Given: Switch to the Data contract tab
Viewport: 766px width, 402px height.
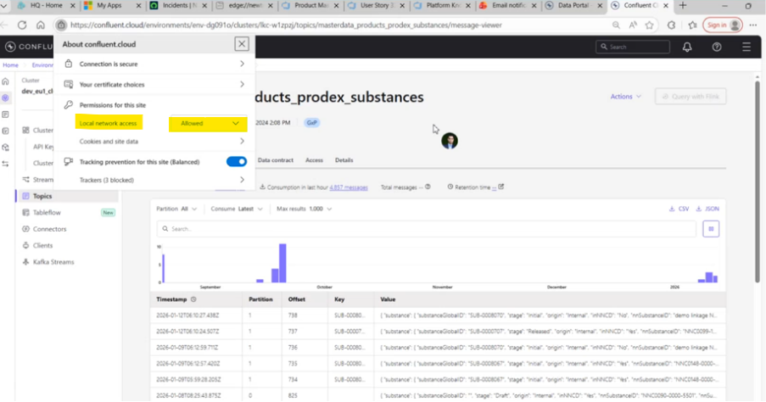Looking at the screenshot, I should click(276, 160).
